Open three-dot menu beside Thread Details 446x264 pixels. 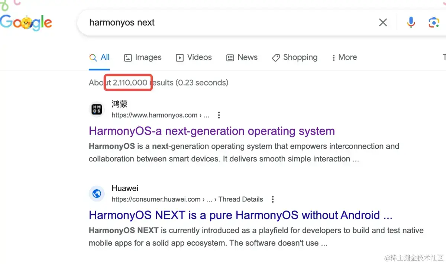(x=272, y=199)
